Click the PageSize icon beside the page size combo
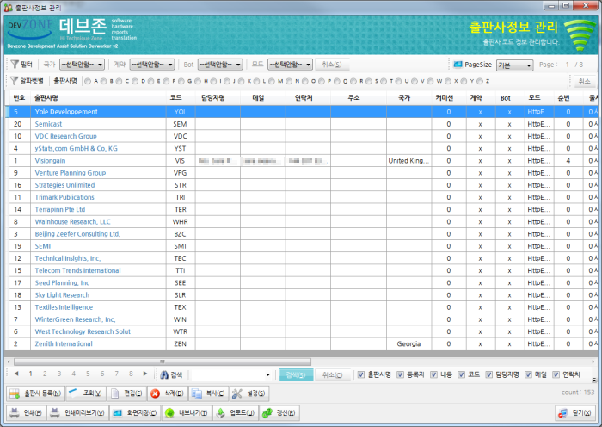 pyautogui.click(x=458, y=65)
